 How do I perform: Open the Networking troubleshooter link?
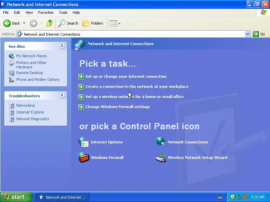point(25,105)
